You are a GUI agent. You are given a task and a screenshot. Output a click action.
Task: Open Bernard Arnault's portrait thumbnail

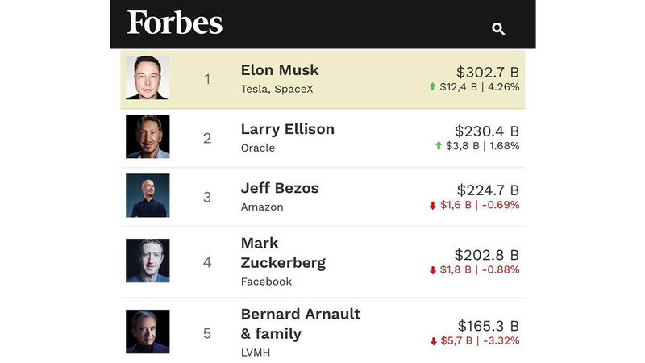[x=148, y=332]
